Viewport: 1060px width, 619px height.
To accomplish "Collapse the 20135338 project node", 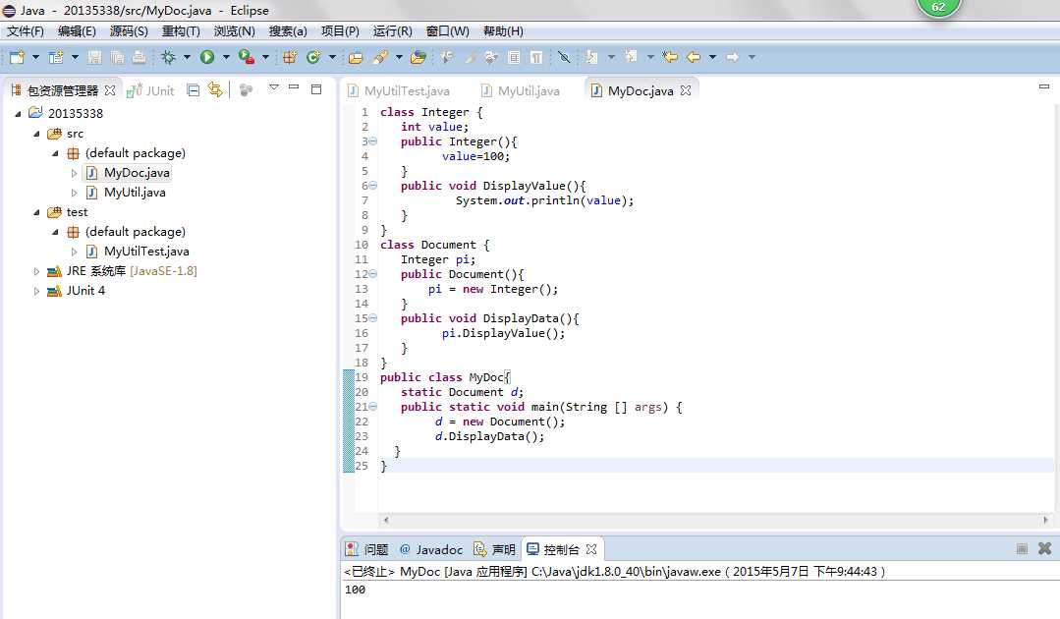I will click(x=18, y=114).
